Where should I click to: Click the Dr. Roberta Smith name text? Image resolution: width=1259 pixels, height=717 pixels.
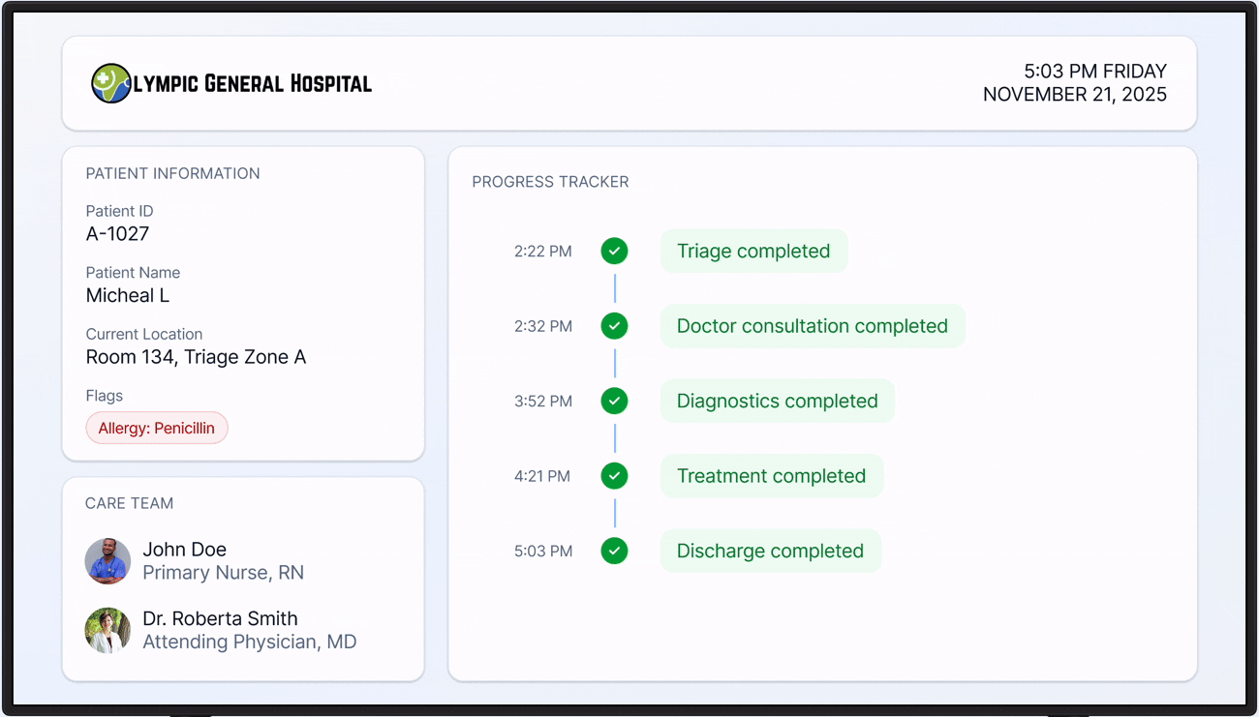(x=220, y=618)
